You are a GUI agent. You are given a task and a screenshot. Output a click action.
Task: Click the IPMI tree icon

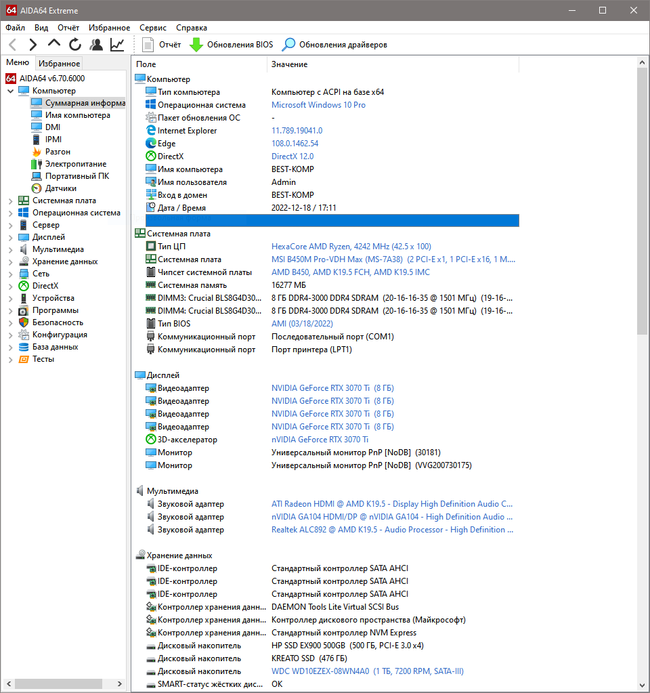[37, 140]
